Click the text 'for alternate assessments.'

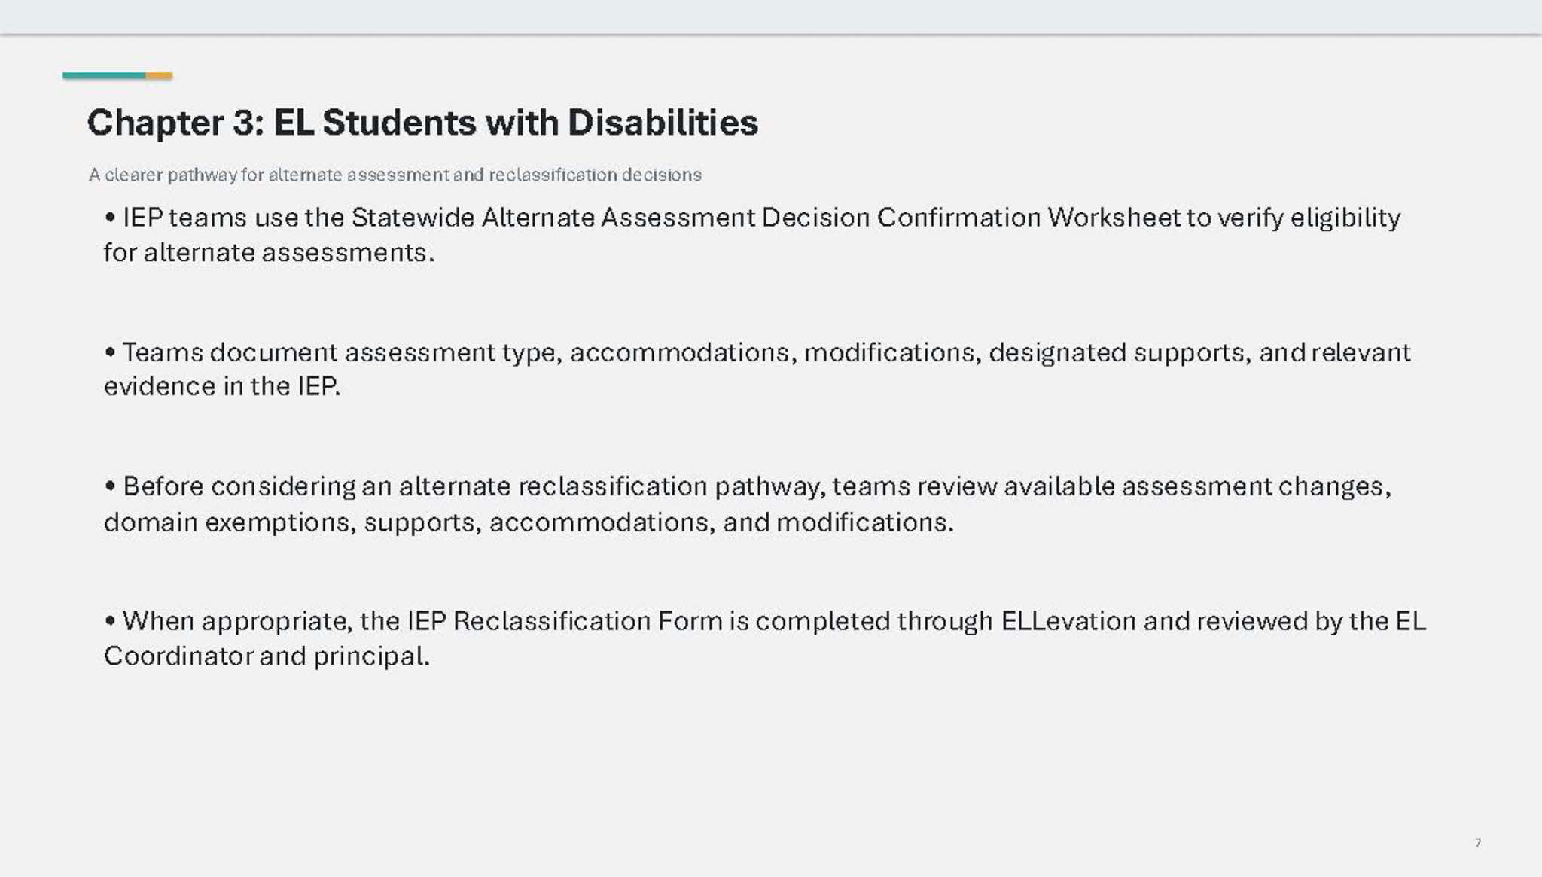(x=270, y=253)
